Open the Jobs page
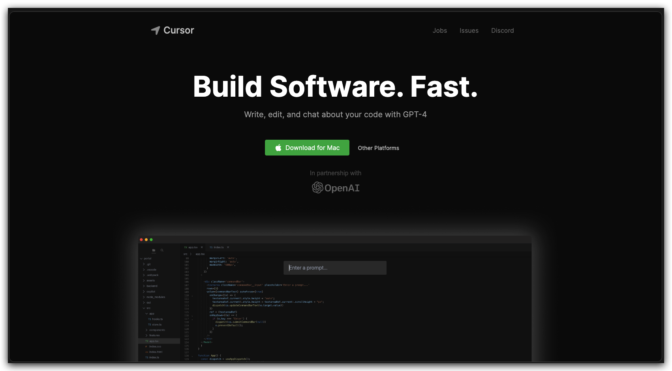This screenshot has height=371, width=672. point(440,30)
